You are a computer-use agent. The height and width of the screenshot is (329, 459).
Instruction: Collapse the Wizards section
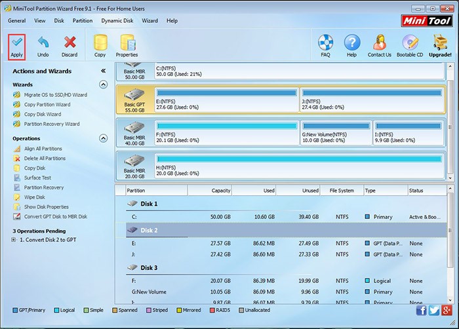pos(103,85)
